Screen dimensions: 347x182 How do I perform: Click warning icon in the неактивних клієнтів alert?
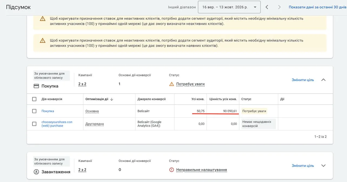43,19
